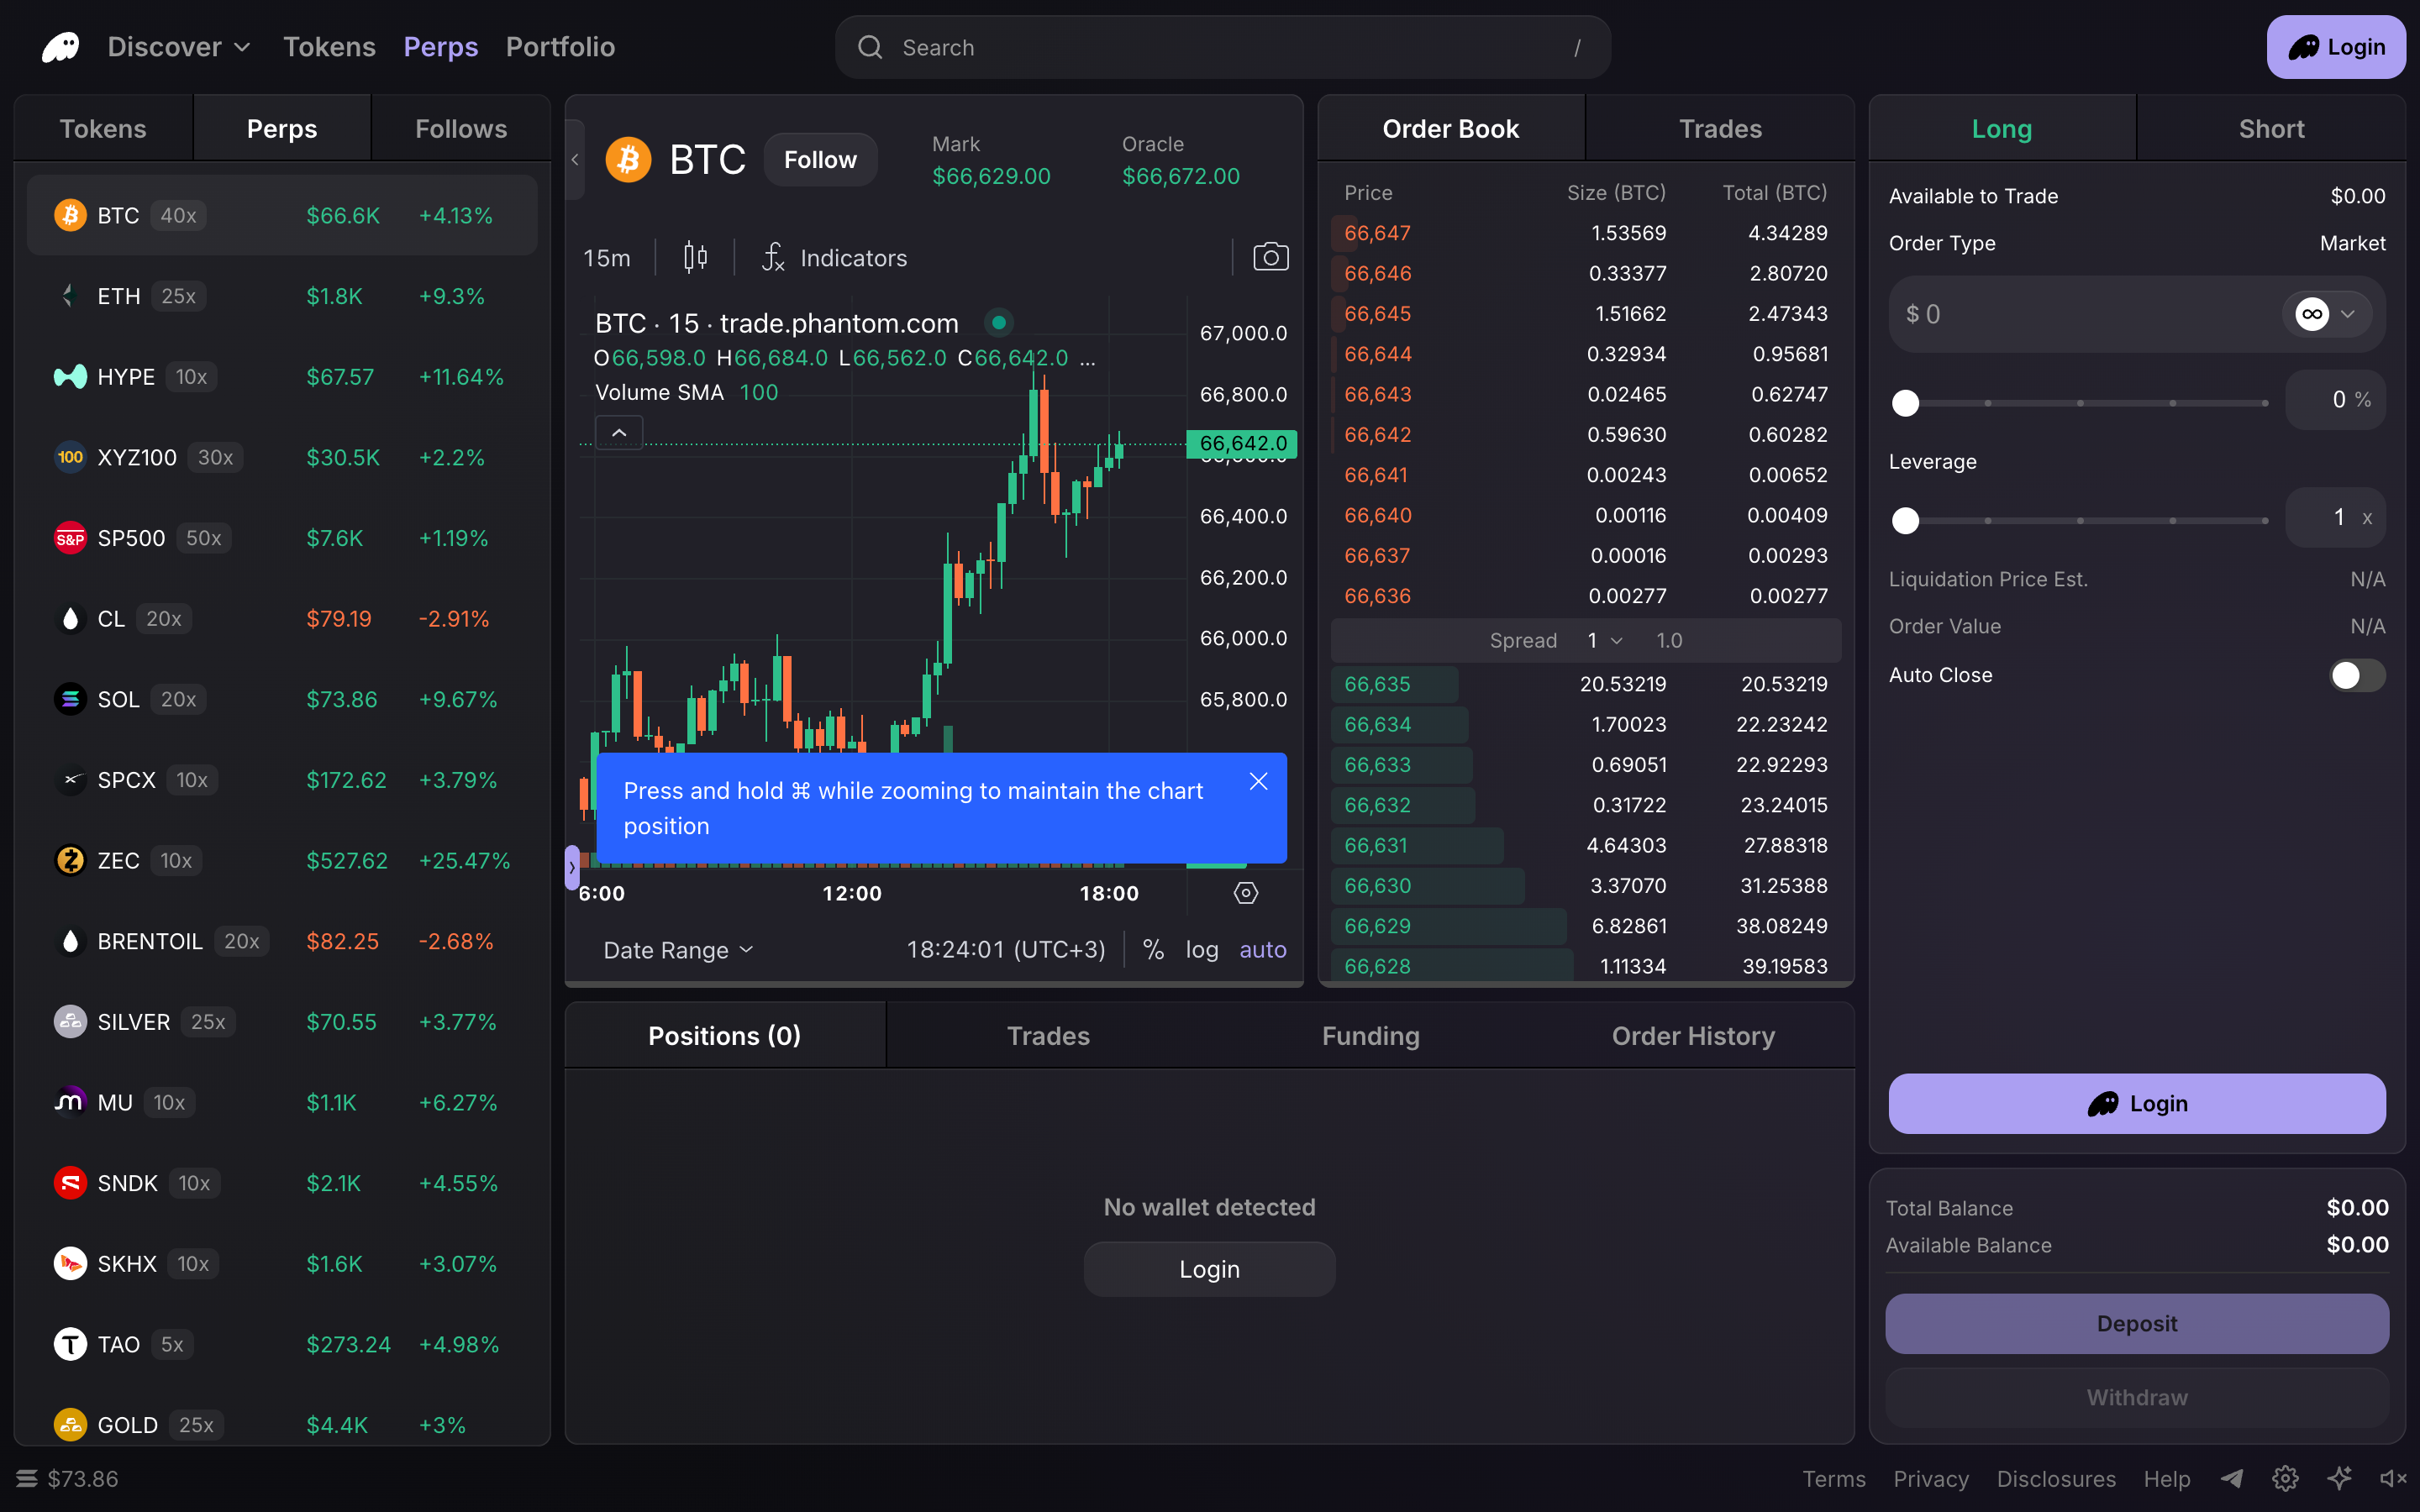Open the Disclosures link
Screen dimensions: 2420x1512
point(2056,1478)
